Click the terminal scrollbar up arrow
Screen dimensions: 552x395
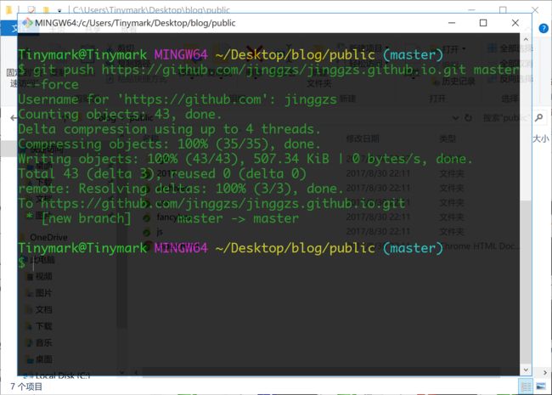(x=526, y=39)
